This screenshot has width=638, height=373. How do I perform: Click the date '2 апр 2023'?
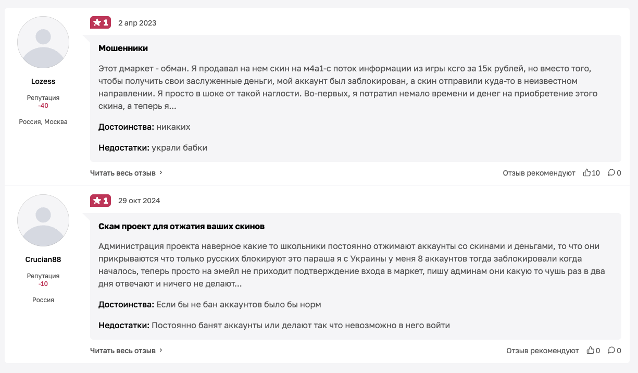[137, 23]
